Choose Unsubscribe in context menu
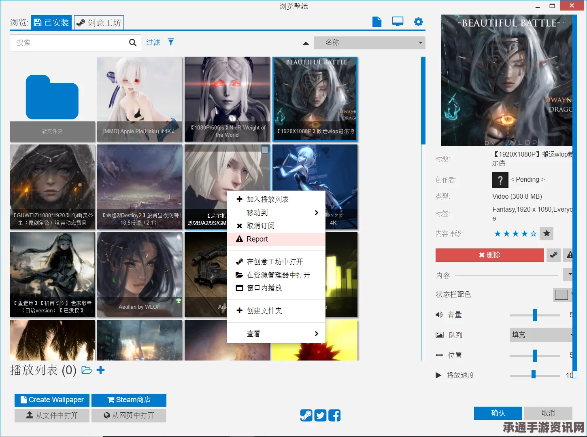The width and height of the screenshot is (587, 437). click(x=276, y=226)
